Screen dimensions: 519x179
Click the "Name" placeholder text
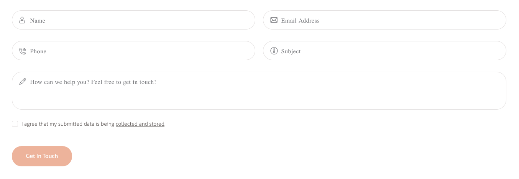38,21
